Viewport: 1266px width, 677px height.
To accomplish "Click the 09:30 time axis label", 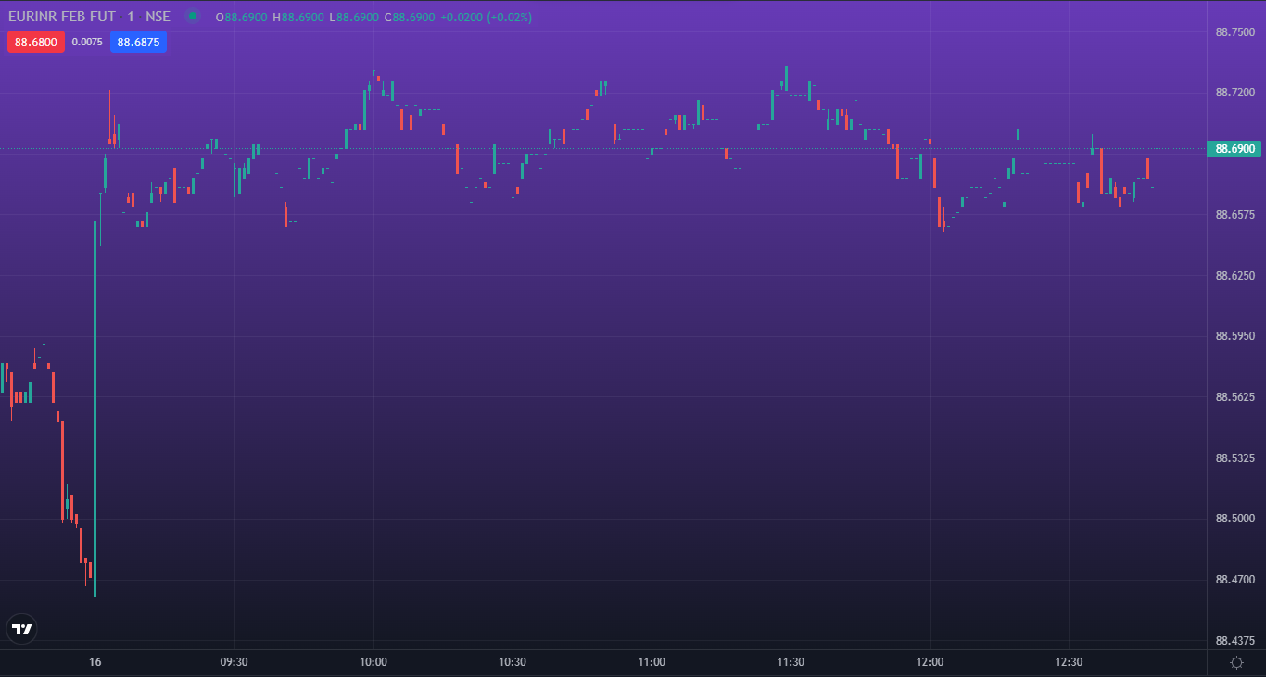I will point(234,662).
